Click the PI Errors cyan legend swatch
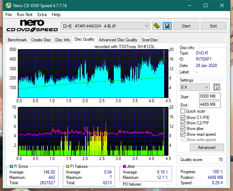The width and height of the screenshot is (233, 191). coord(11,166)
